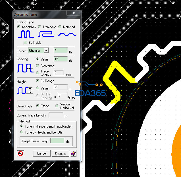The height and width of the screenshot is (177, 181).
Task: Click the Spacing diagram illustration
Action: tap(25, 68)
